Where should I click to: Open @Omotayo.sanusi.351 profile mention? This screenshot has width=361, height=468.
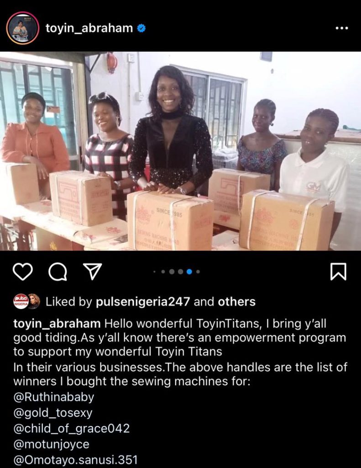pyautogui.click(x=75, y=460)
